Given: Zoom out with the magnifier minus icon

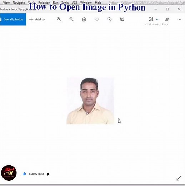Looking at the screenshot, I should tap(71, 19).
